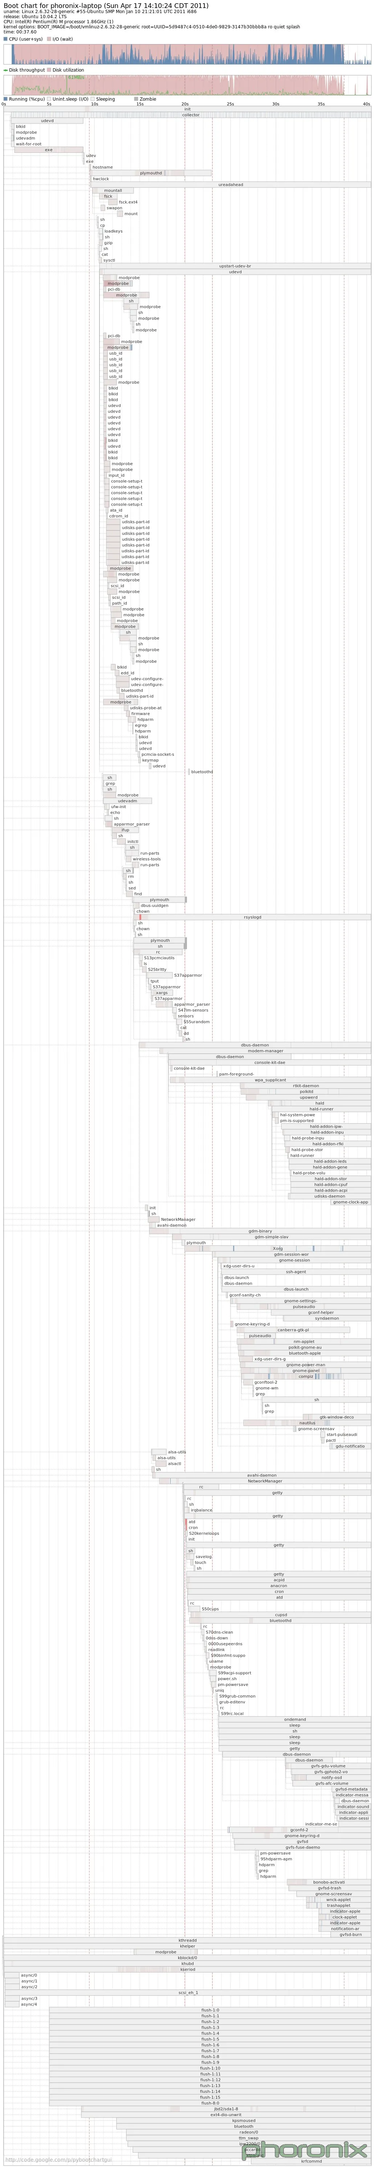Image resolution: width=375 pixels, height=2167 pixels.
Task: Select the 'indicator-sound' process bar
Action: pyautogui.click(x=353, y=1806)
